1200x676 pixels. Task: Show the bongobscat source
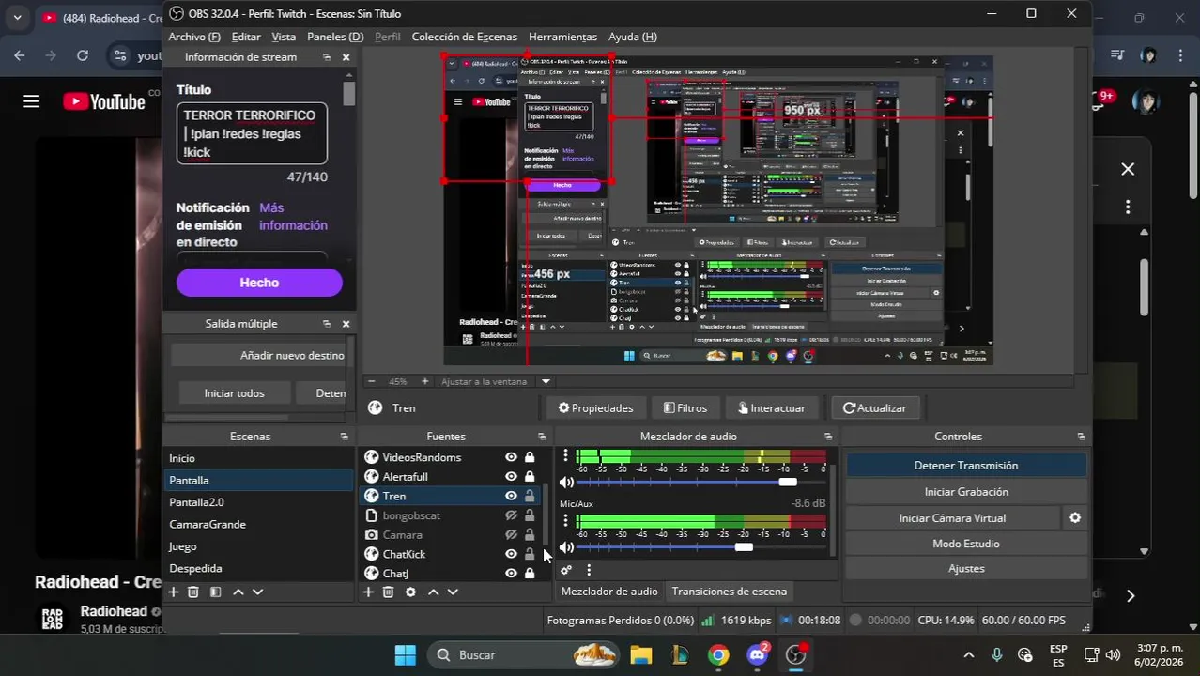511,515
